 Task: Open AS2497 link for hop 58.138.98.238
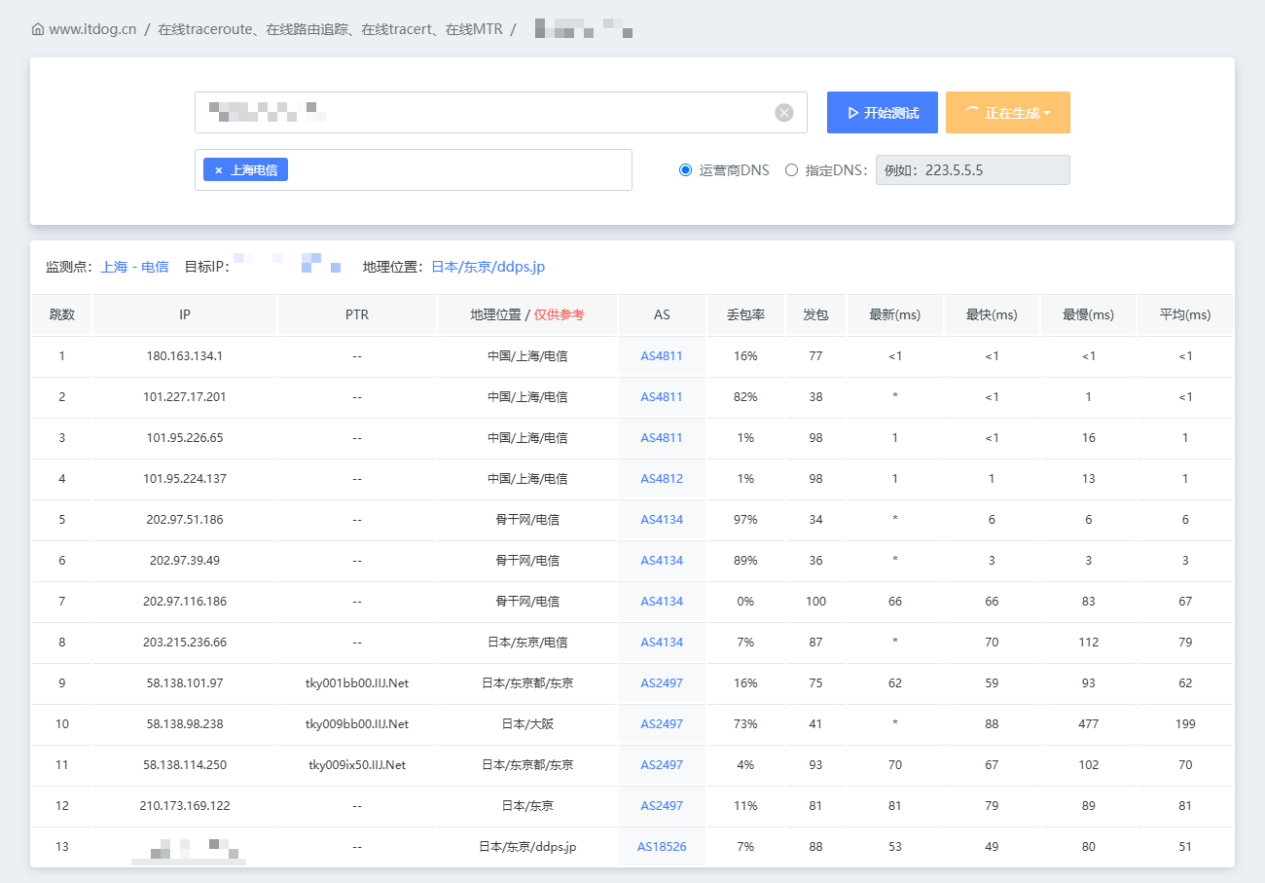point(662,724)
